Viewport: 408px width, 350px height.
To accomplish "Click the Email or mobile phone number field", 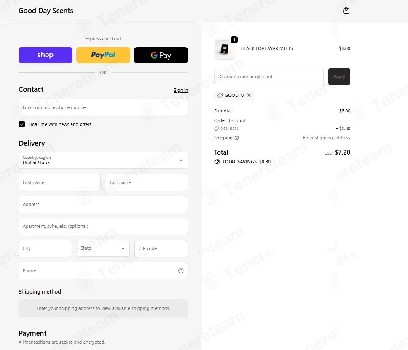I will pyautogui.click(x=103, y=107).
